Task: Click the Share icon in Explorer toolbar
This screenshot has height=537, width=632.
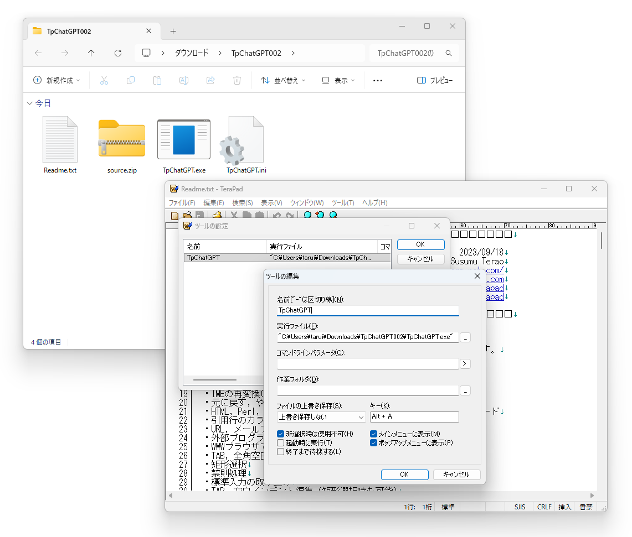Action: [x=210, y=80]
